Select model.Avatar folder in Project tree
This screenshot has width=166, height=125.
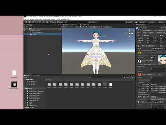click(x=32, y=90)
